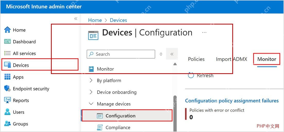
Task: Click the submenu vertical scrollbar thumb
Action: click(175, 113)
